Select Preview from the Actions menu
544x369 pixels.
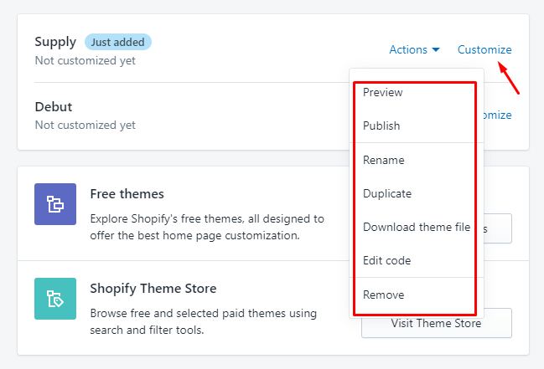click(x=383, y=93)
